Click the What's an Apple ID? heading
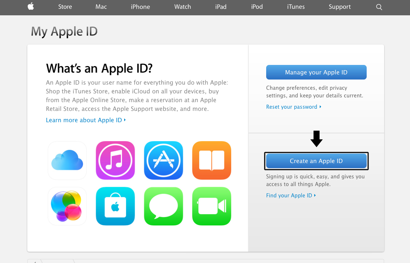The width and height of the screenshot is (410, 263). click(99, 68)
